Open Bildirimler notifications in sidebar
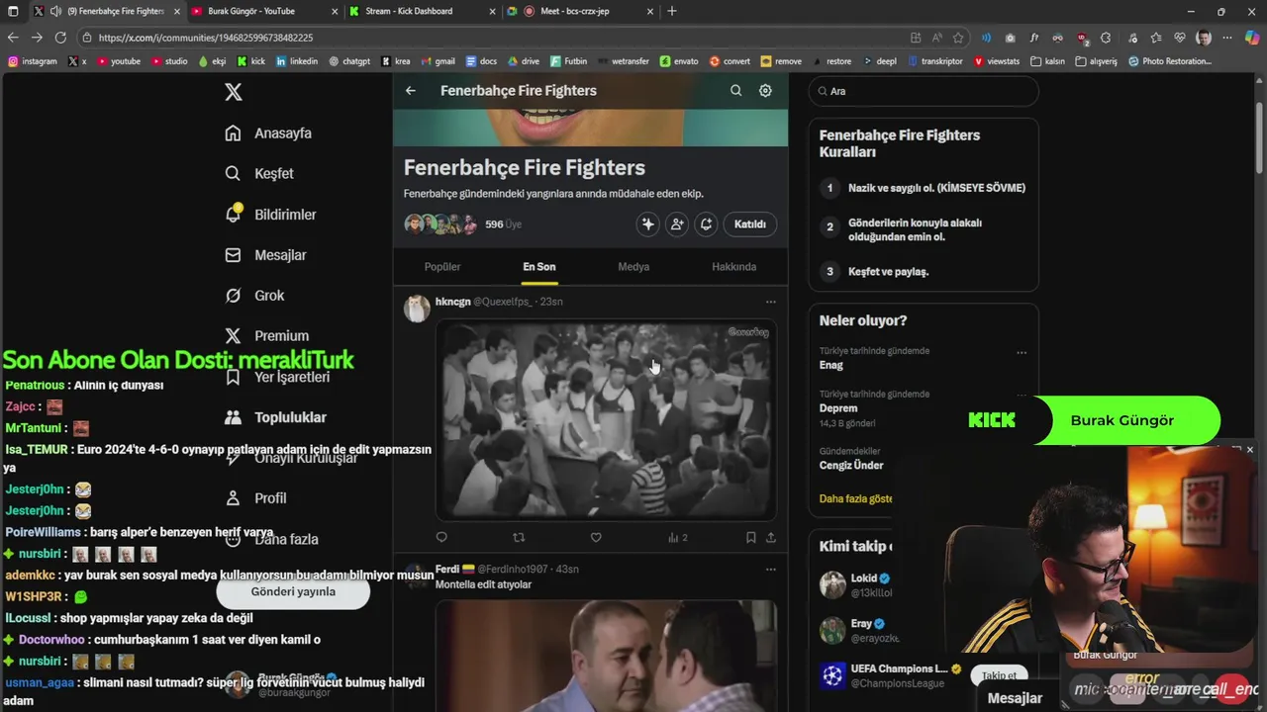 [x=270, y=215]
